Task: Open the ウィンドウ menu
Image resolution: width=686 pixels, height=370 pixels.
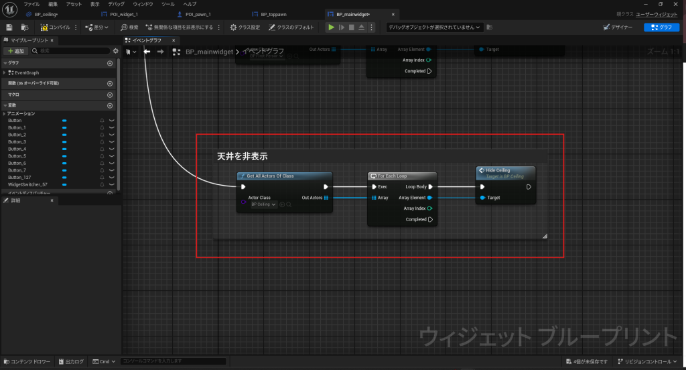Action: [x=143, y=4]
